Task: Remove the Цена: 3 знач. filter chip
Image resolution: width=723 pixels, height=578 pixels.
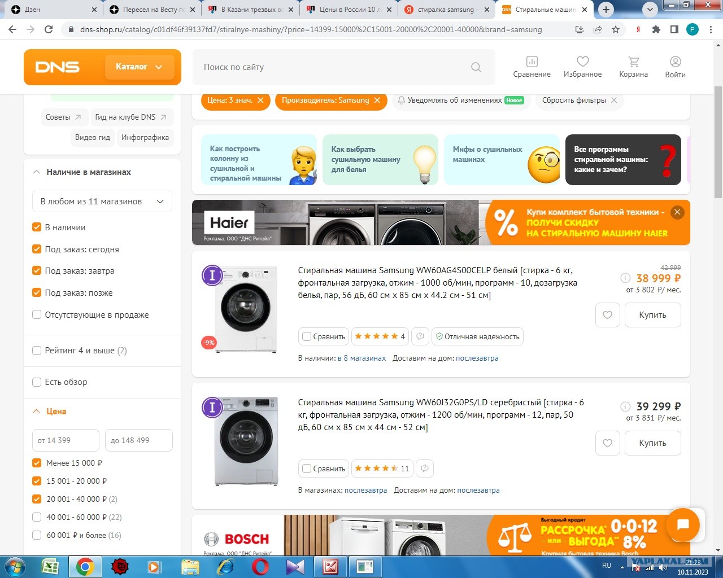Action: (x=260, y=100)
